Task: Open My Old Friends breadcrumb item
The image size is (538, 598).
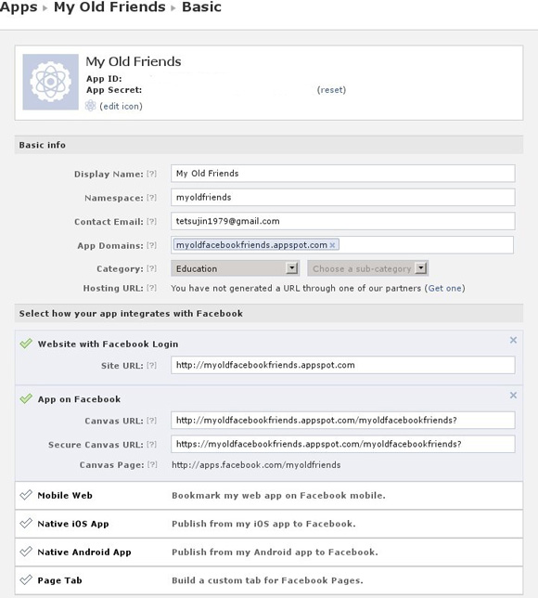Action: [x=109, y=6]
